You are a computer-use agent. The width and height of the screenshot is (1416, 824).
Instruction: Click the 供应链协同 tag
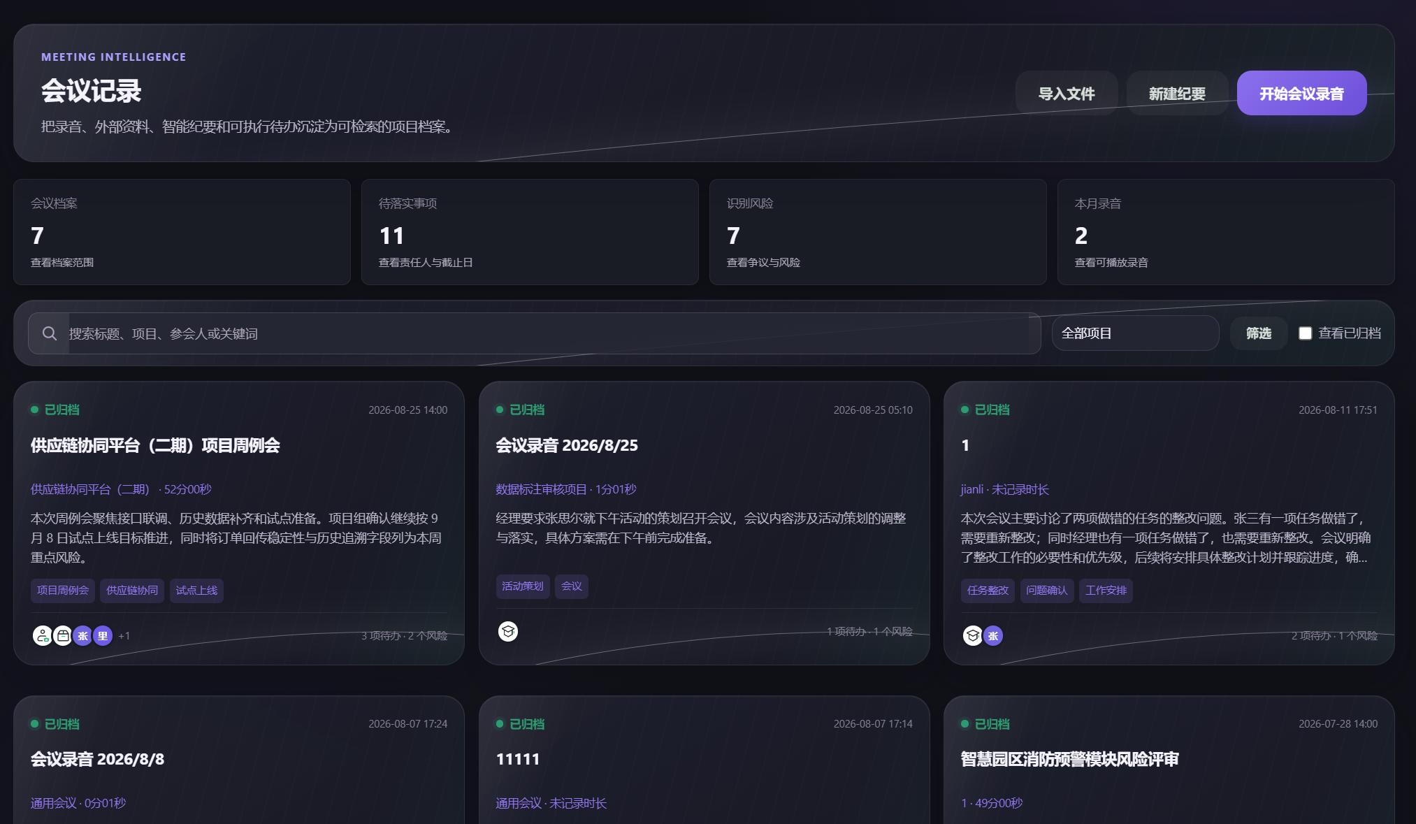pos(132,591)
